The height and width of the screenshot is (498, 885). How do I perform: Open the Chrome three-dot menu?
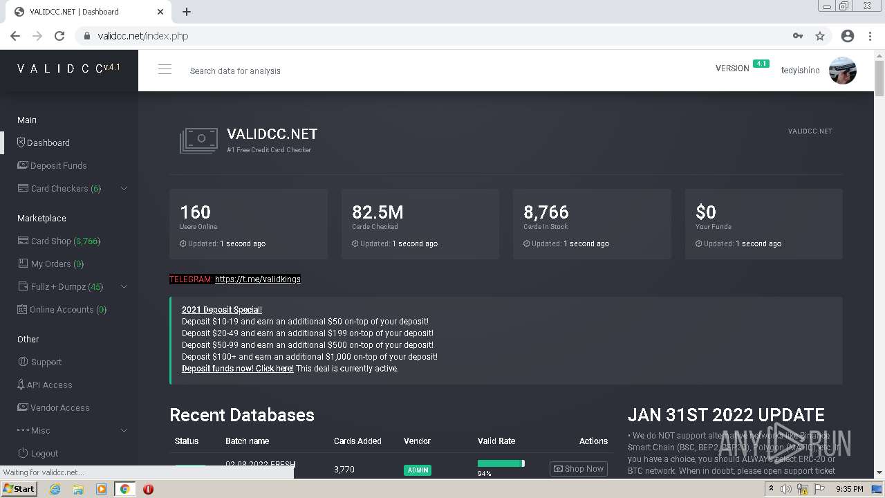pyautogui.click(x=870, y=36)
